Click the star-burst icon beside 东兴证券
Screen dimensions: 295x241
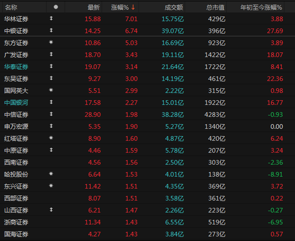coord(51,186)
